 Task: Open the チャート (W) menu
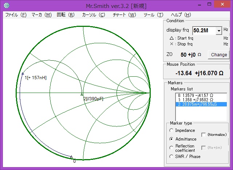pos(125,15)
